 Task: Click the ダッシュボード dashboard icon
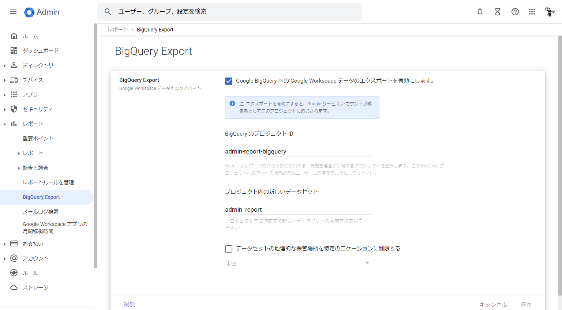tap(14, 50)
